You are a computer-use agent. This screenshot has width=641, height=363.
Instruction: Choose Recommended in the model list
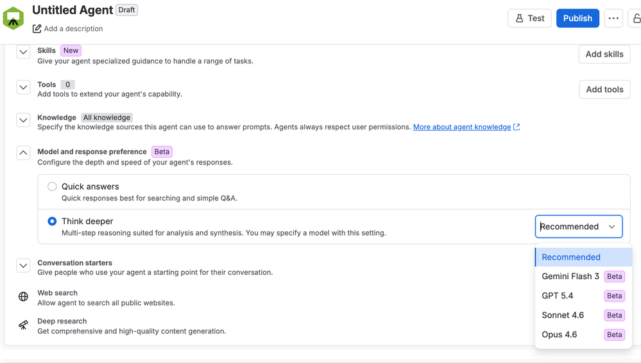[x=583, y=257]
